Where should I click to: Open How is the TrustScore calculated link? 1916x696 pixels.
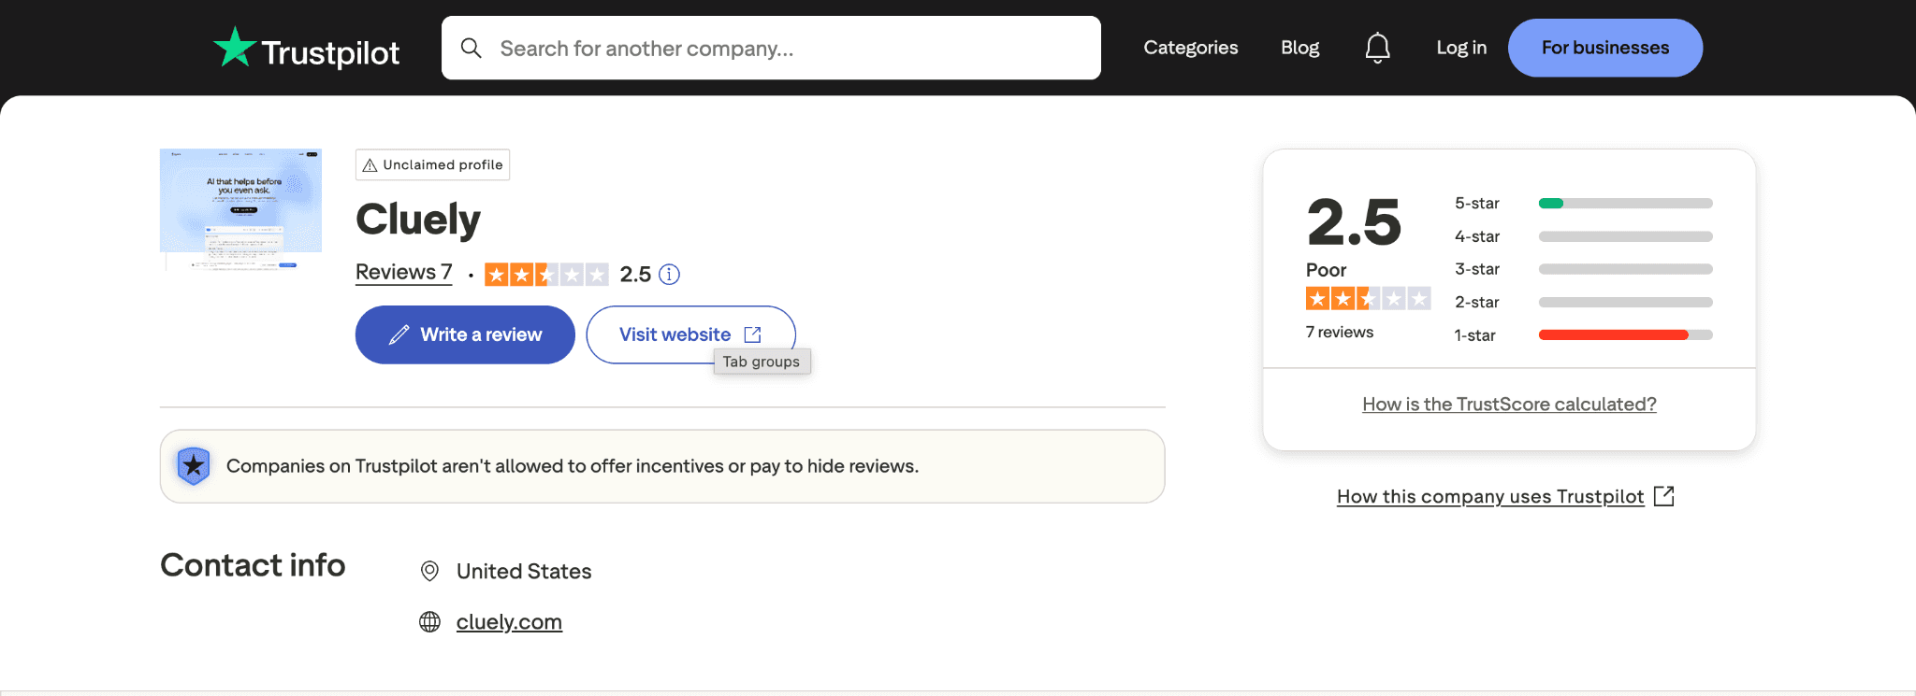(x=1509, y=404)
